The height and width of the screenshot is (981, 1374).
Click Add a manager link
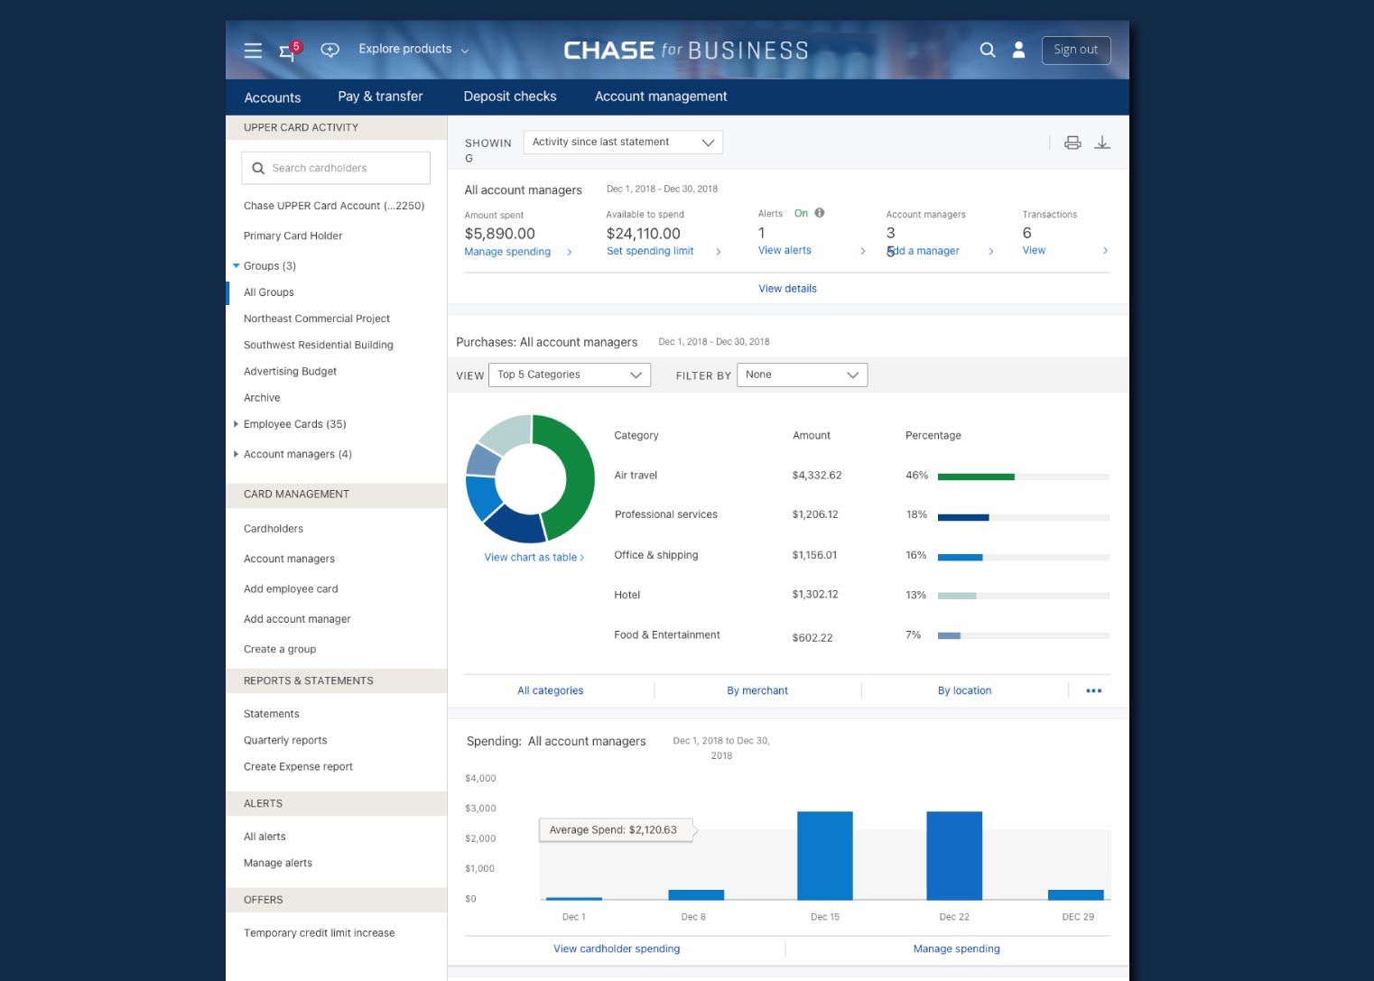pos(924,251)
